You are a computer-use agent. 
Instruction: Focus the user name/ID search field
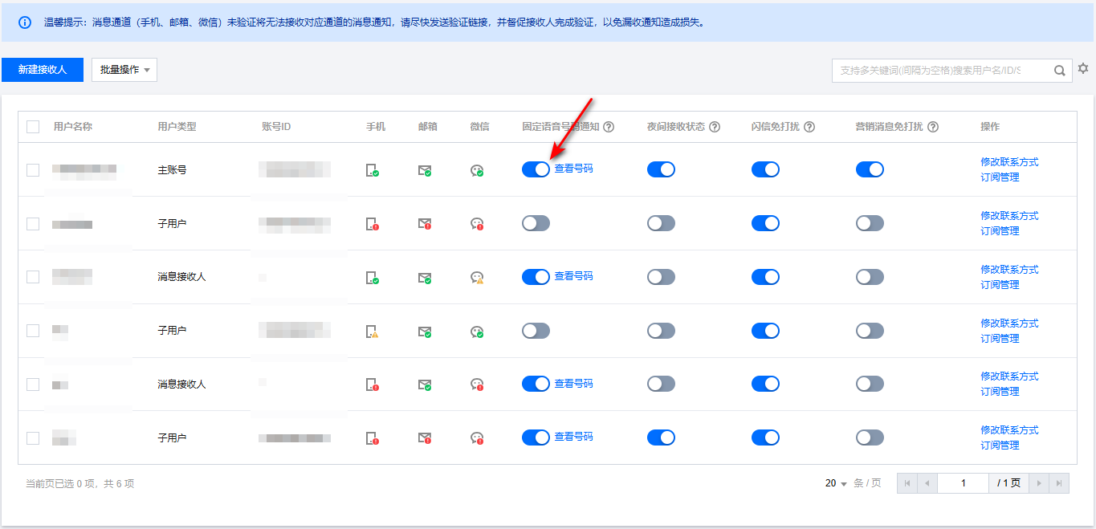pyautogui.click(x=942, y=70)
